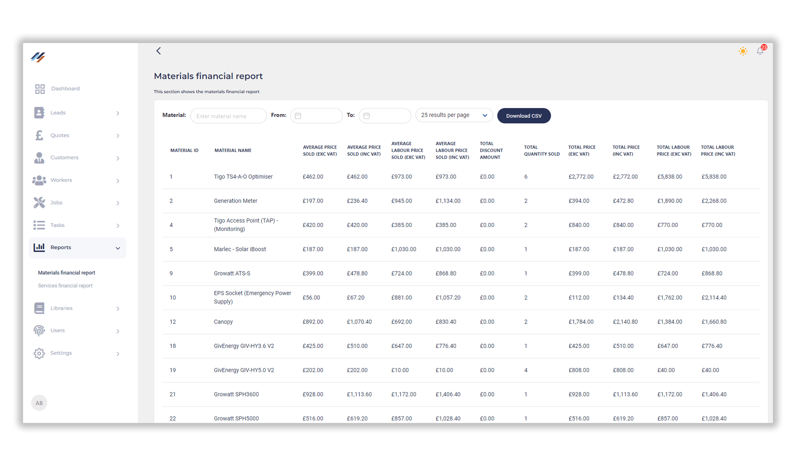
Task: Click the Jobs tools icon
Action: (x=39, y=202)
